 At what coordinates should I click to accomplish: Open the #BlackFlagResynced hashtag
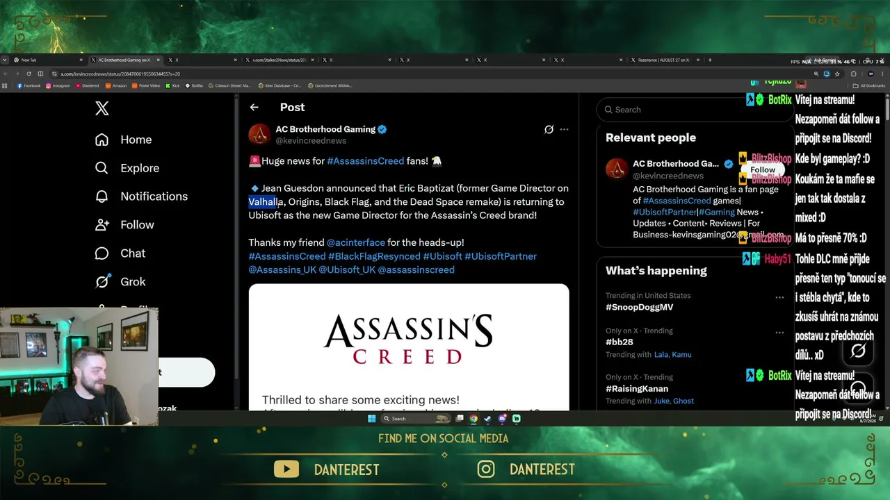[374, 256]
